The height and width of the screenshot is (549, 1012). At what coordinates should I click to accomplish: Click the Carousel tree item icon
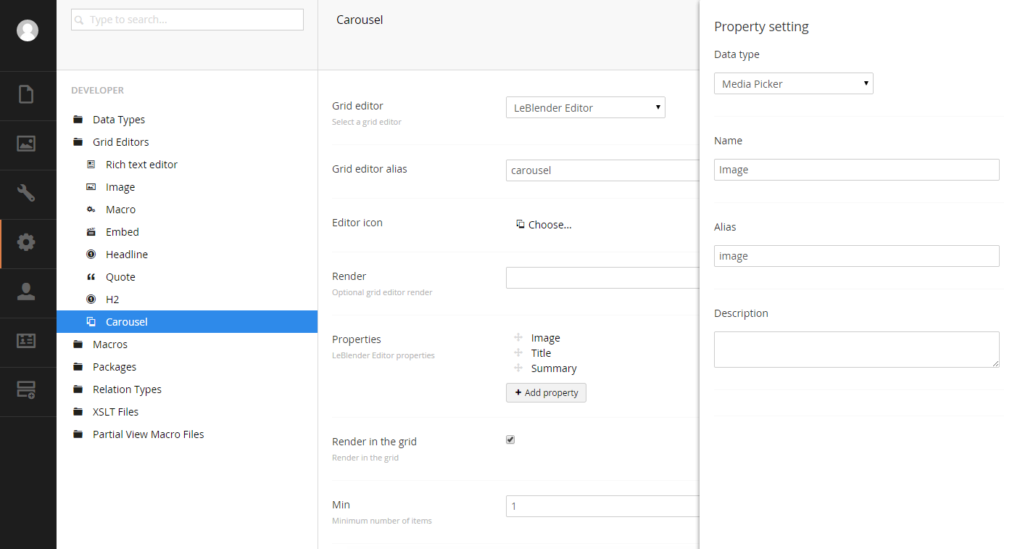(91, 322)
